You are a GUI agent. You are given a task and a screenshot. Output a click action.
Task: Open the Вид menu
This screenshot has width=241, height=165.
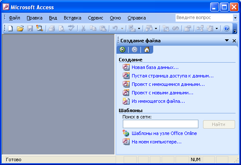coord(53,18)
